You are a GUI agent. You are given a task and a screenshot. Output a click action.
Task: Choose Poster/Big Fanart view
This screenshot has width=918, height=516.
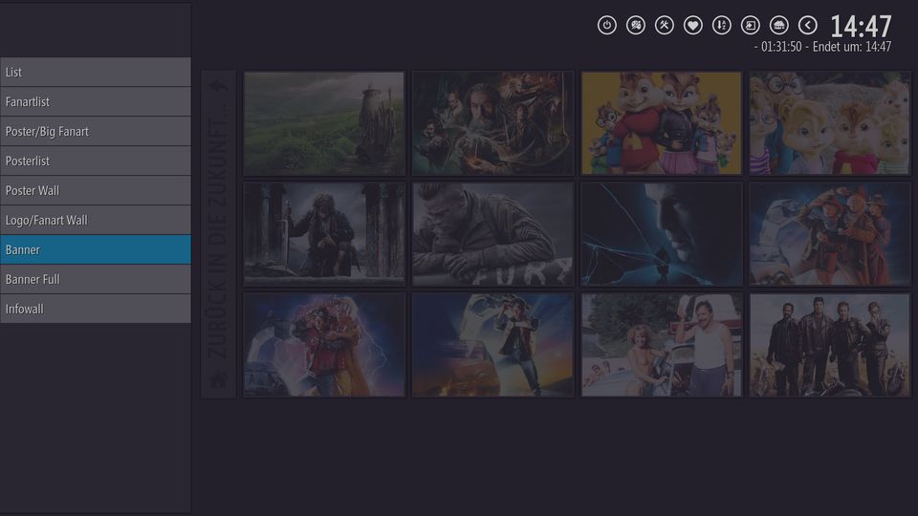[96, 131]
